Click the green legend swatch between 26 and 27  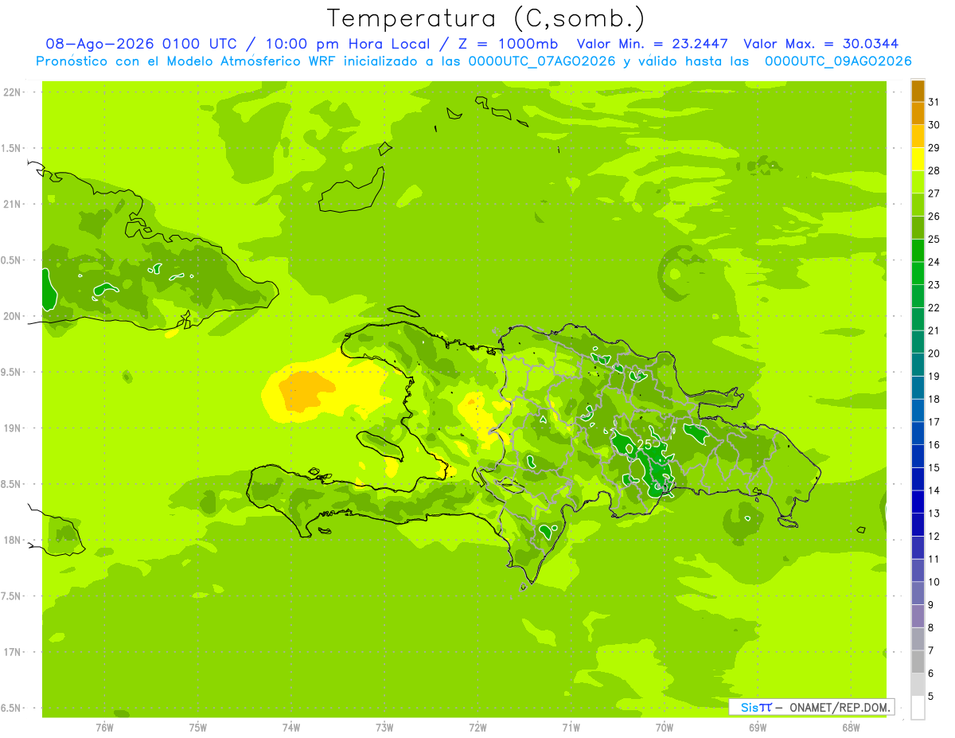click(918, 205)
